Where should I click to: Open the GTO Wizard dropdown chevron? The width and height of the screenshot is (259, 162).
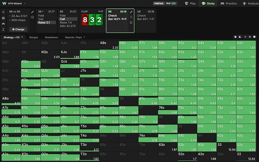click(x=25, y=3)
